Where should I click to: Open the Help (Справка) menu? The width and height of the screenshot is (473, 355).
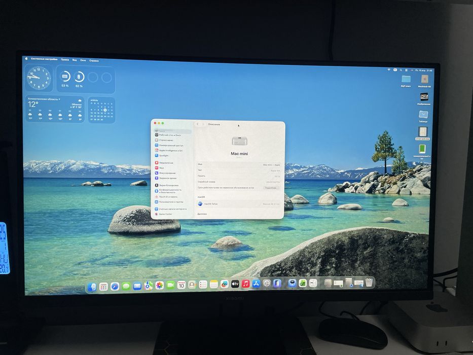(94, 61)
